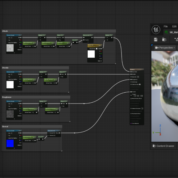Click the Pixel Depth Offset input pin
Screen dimensions: 178x178
coord(131,113)
